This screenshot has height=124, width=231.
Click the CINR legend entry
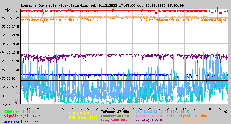pyautogui.click(x=19, y=112)
